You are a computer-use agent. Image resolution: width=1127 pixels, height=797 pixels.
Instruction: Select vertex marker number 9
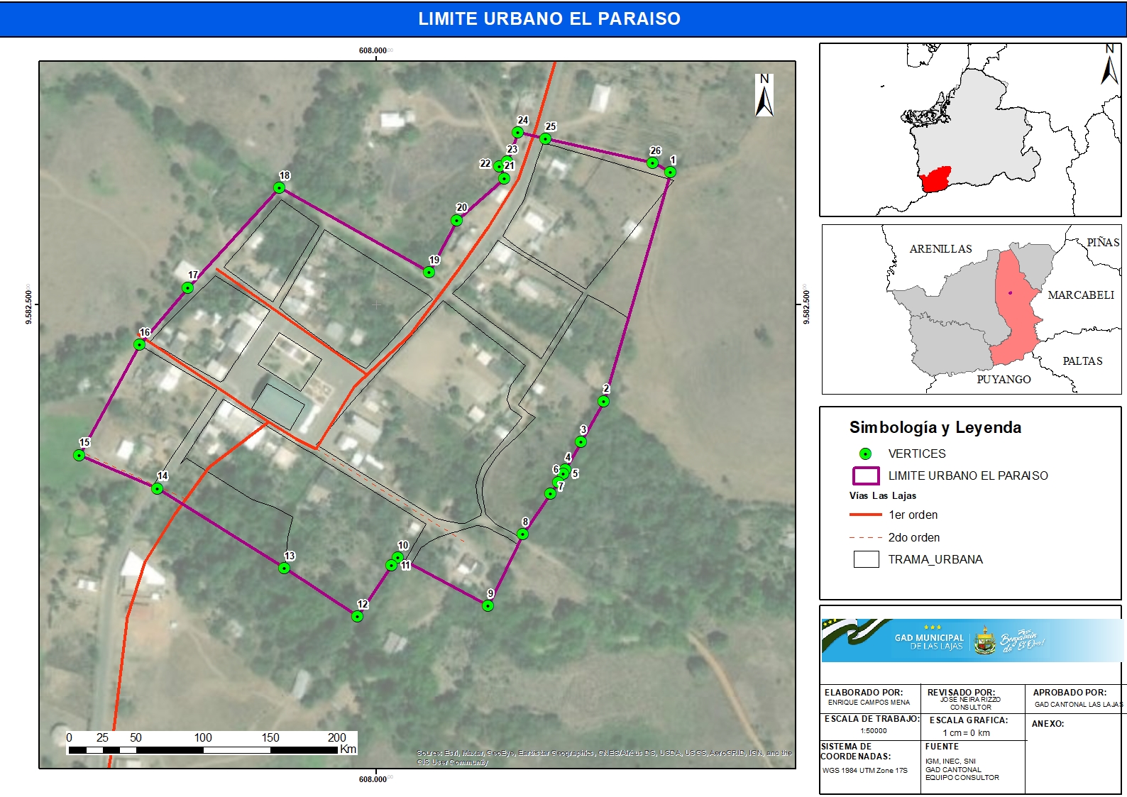click(x=488, y=605)
